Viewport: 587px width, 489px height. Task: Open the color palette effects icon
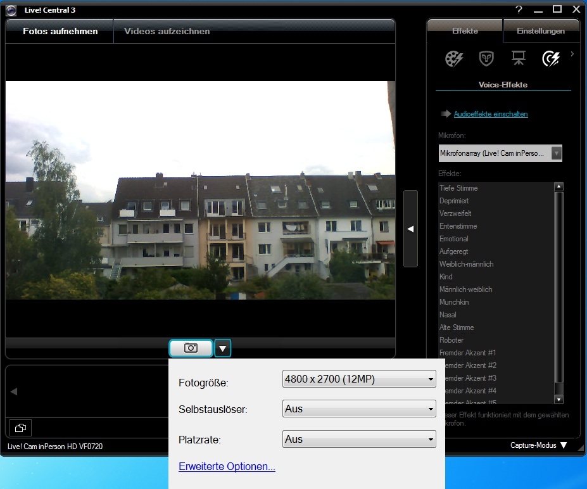(453, 59)
